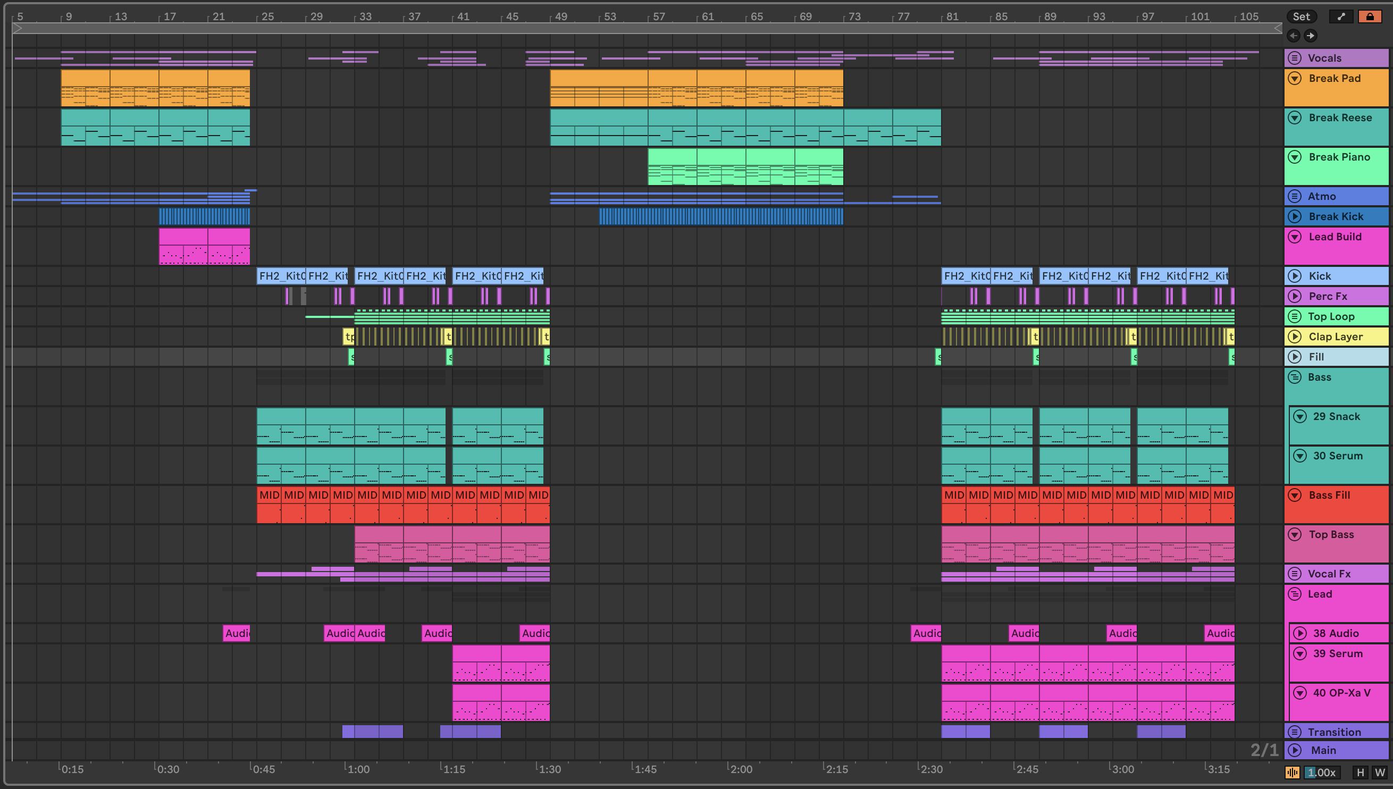Click bar 49 on the beat ruler
Screen dimensions: 1393x789
[x=560, y=16]
